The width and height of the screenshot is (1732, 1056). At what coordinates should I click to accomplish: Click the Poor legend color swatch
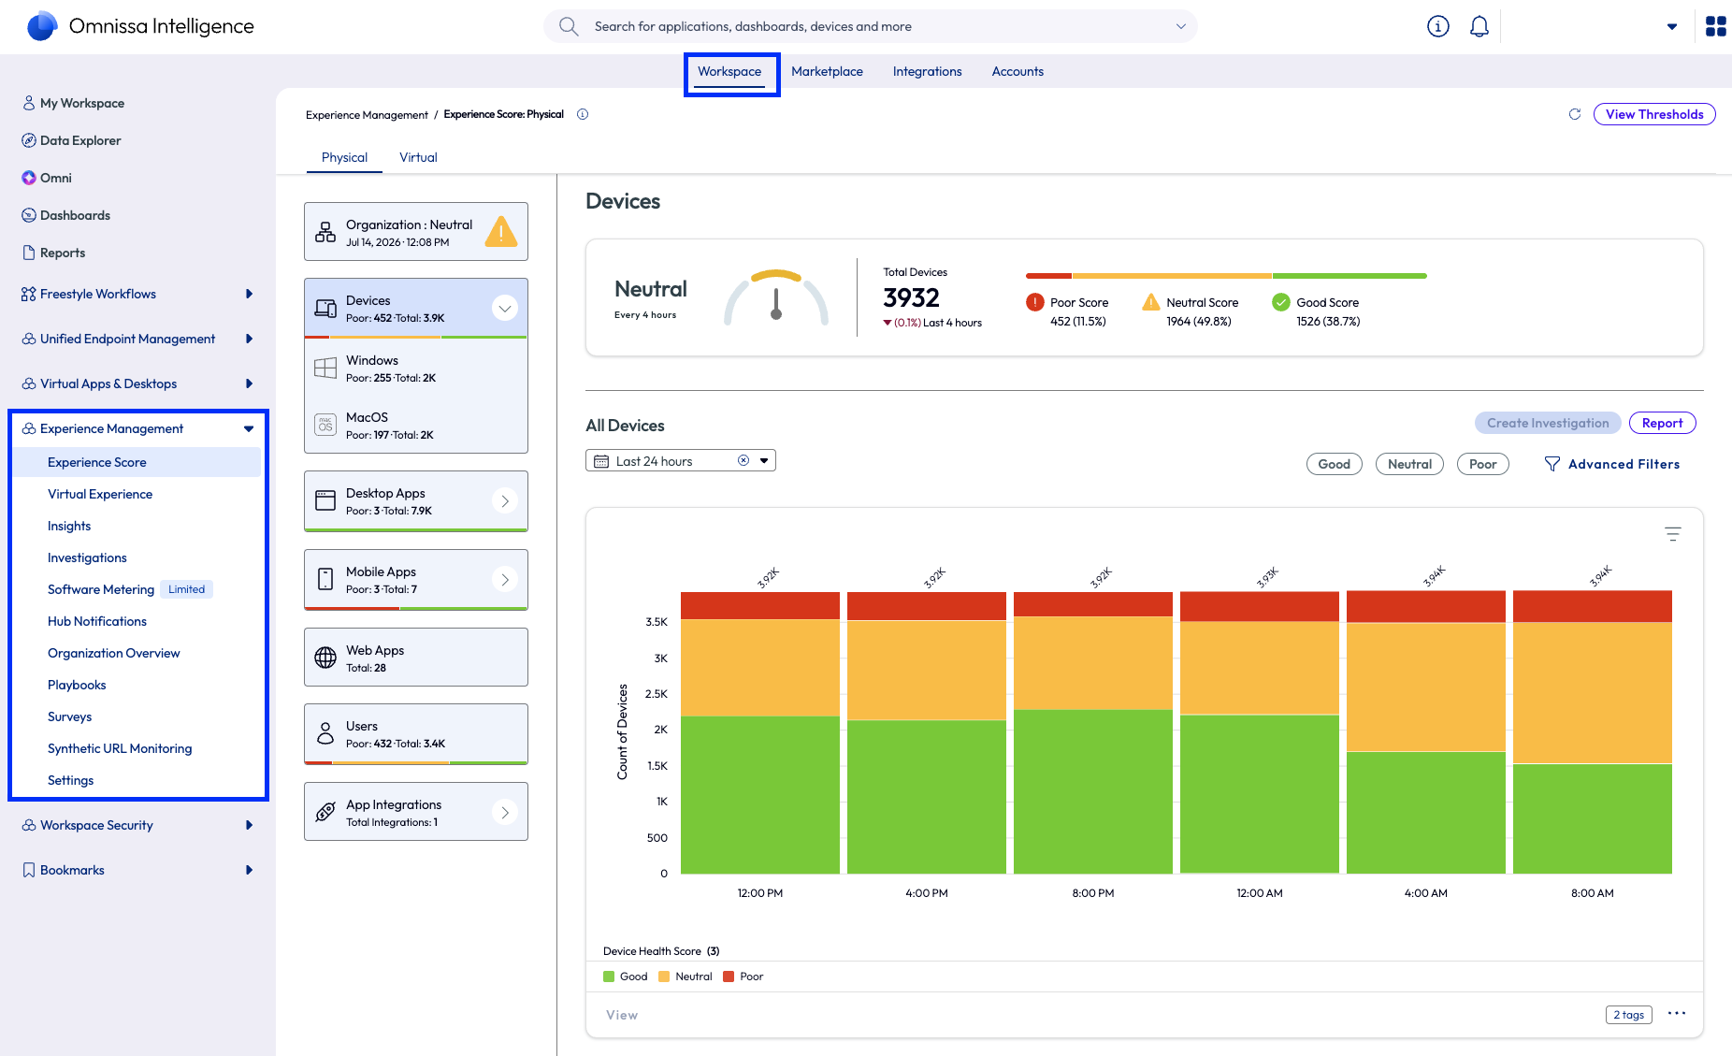click(729, 976)
